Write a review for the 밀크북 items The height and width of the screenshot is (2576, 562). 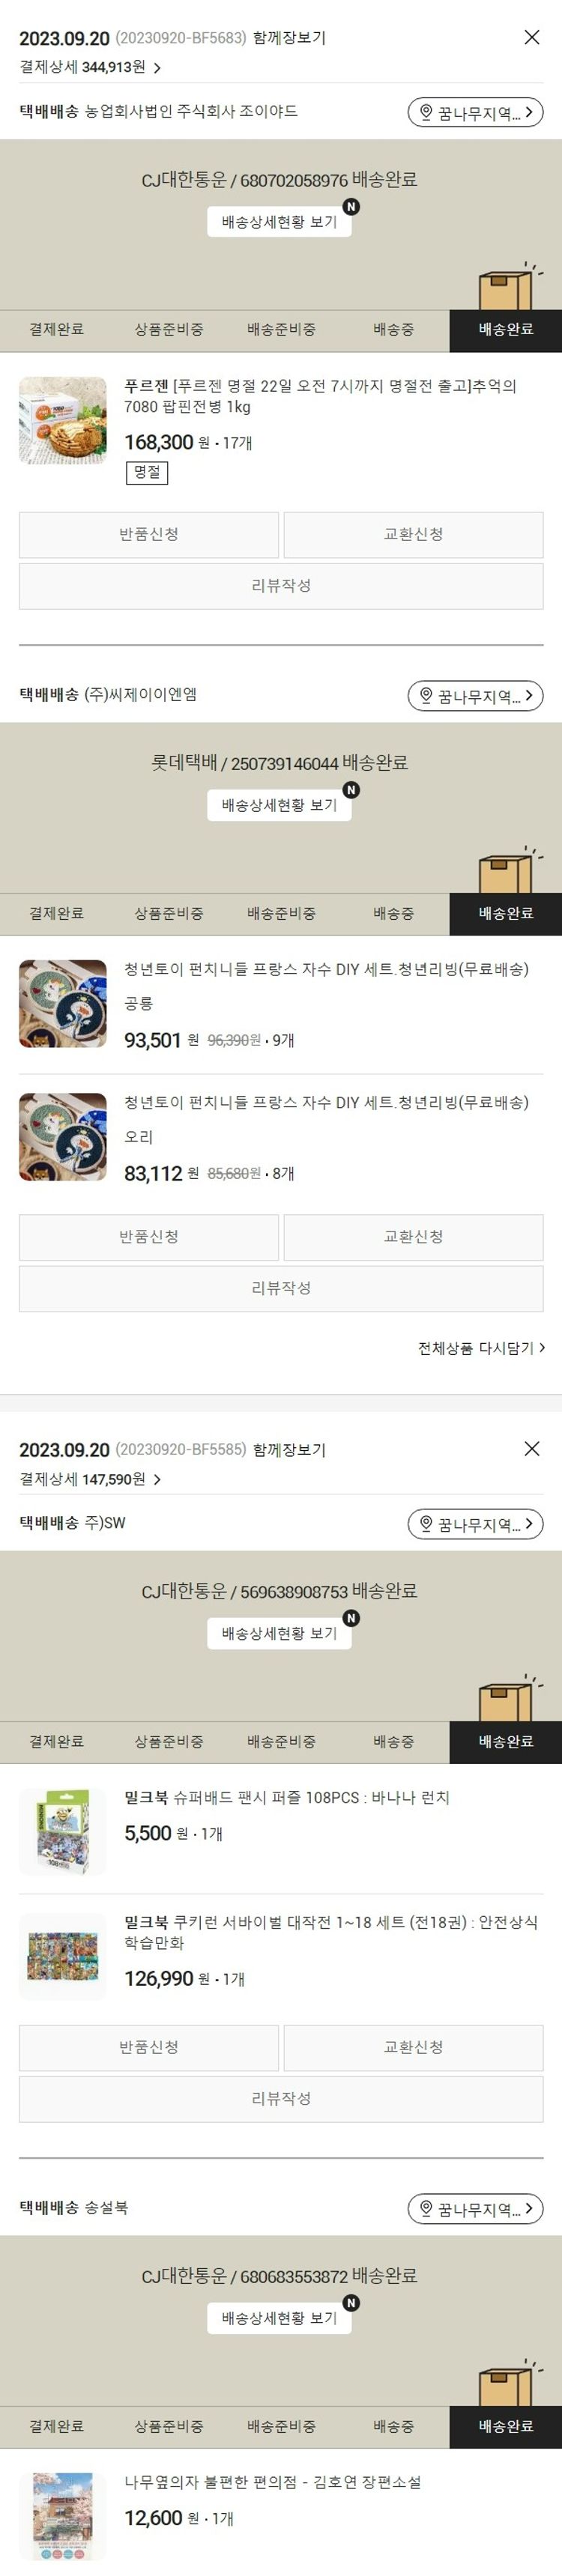pyautogui.click(x=281, y=2098)
